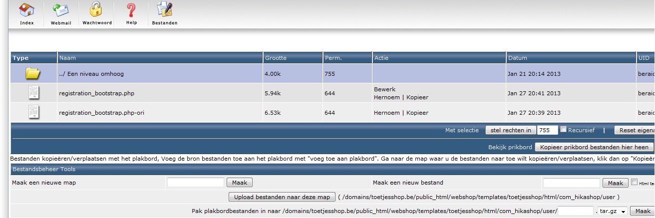Click Maak button for new bestand

(615, 183)
